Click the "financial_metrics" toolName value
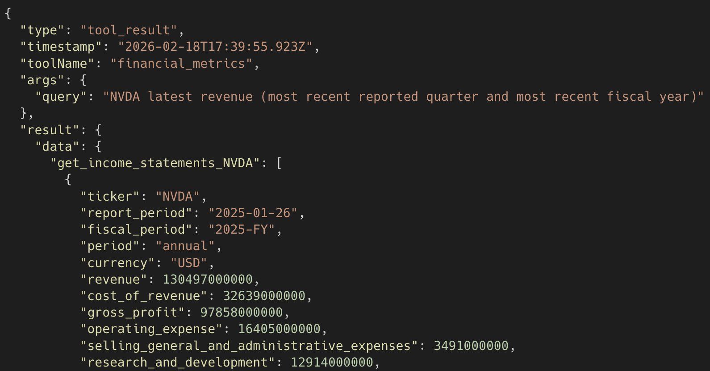This screenshot has height=371, width=710. coord(181,64)
